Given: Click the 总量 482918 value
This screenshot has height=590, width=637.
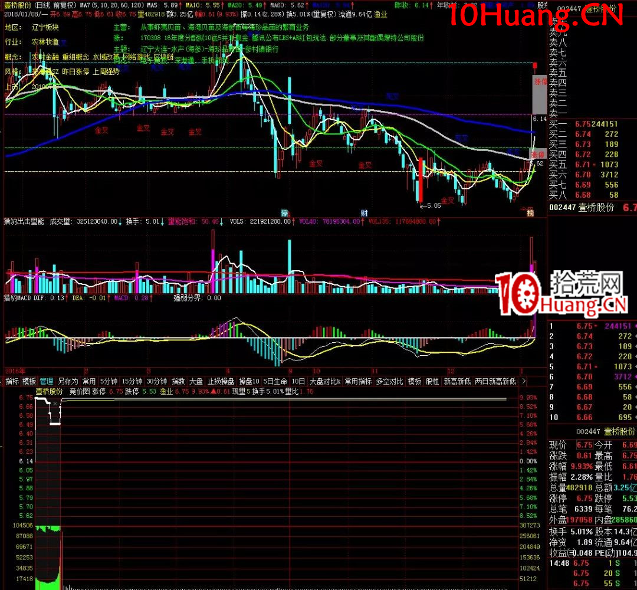Looking at the screenshot, I should 579,487.
